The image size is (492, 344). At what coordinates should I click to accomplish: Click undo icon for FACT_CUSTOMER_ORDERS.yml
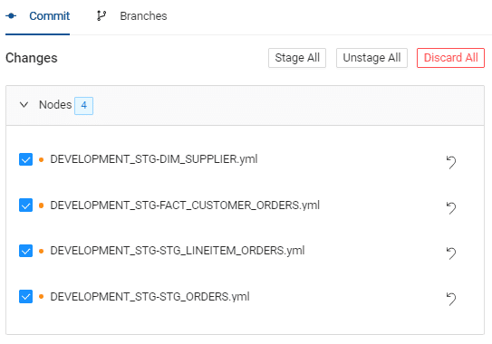(451, 208)
